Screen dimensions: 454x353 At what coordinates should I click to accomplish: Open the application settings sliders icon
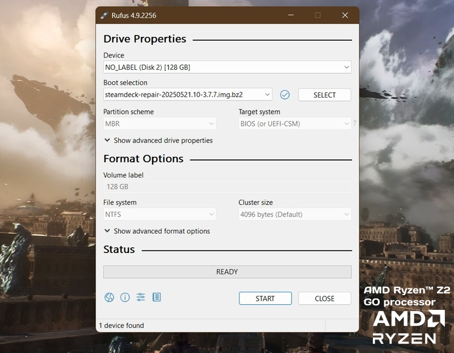141,297
